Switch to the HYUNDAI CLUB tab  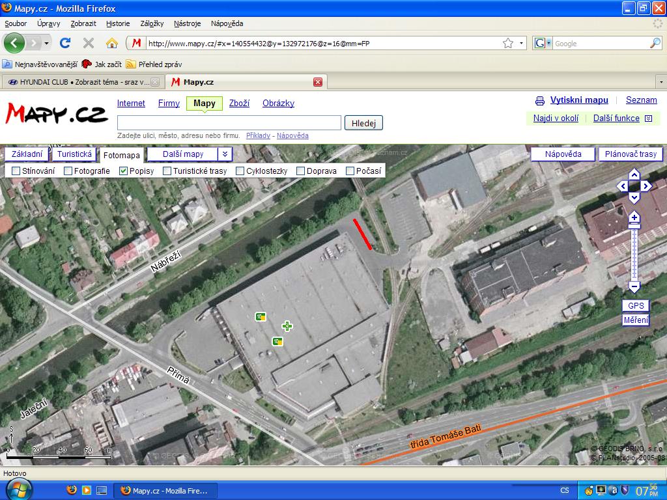(81, 82)
